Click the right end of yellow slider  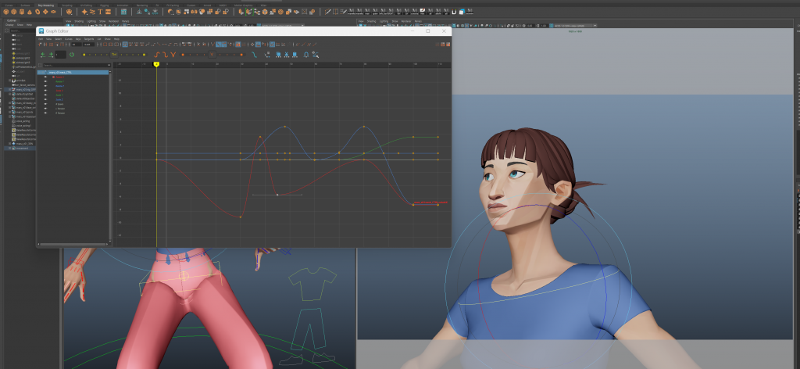point(144,55)
